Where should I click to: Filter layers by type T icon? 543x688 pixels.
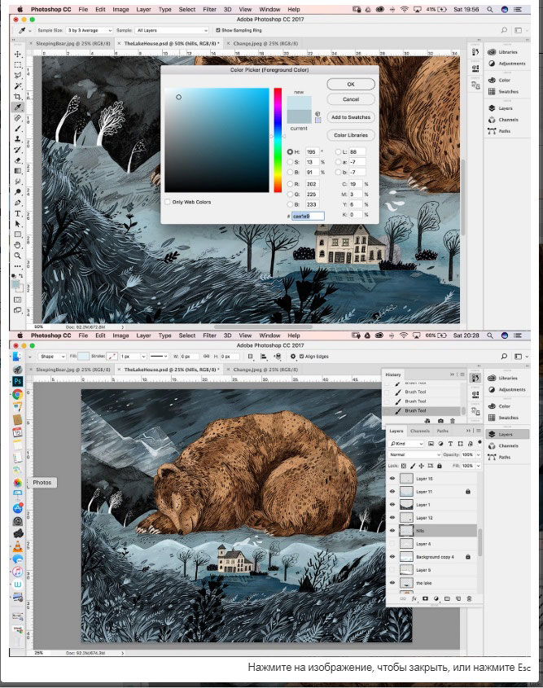(x=450, y=444)
